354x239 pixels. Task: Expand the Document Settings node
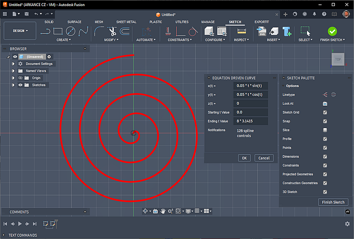14,64
